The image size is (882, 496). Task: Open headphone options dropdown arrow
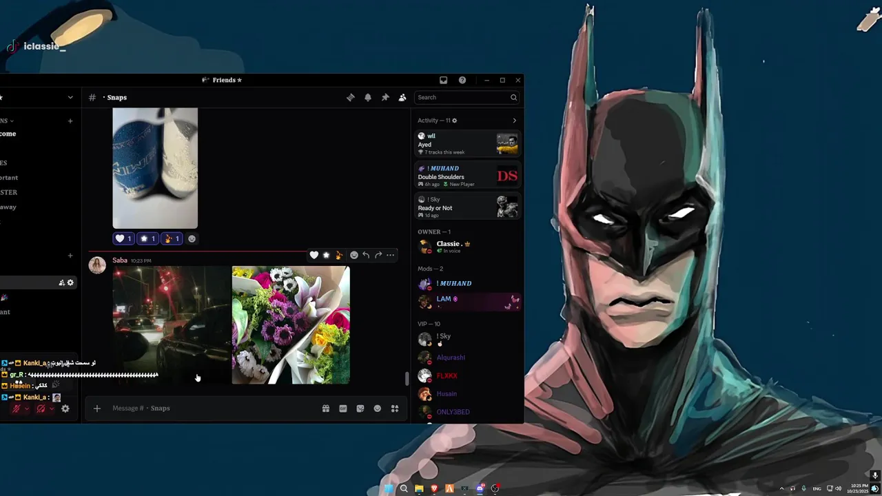coord(52,409)
